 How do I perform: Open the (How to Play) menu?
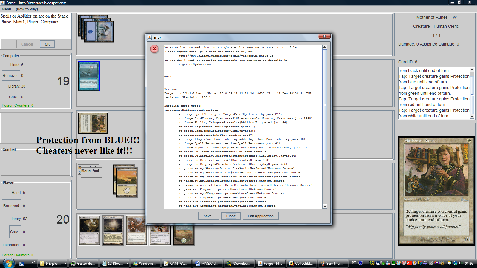[27, 9]
